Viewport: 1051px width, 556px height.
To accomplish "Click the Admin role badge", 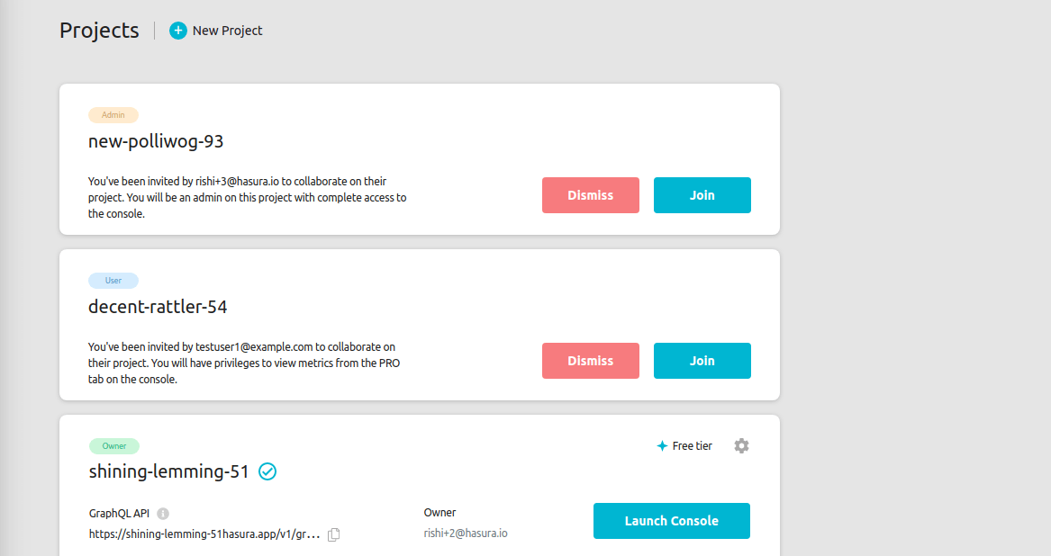I will [113, 115].
